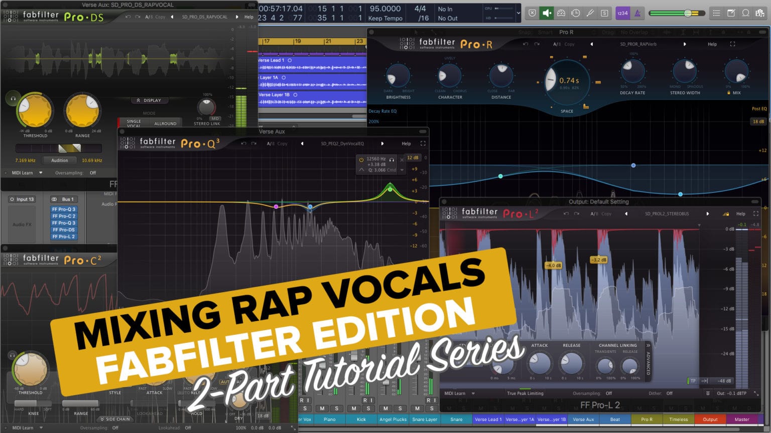Adjust the master volume slider in toolbar

pyautogui.click(x=687, y=13)
